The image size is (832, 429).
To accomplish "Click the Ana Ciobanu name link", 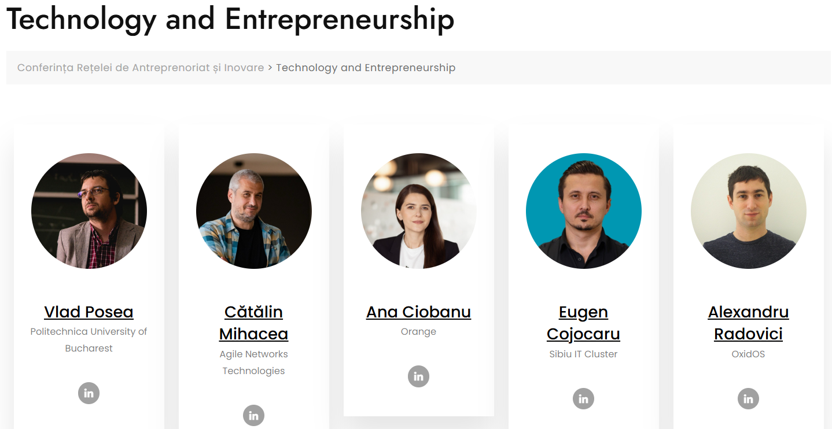I will click(x=418, y=312).
